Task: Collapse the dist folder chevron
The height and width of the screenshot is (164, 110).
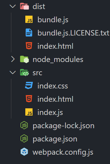Action: [x=13, y=6]
